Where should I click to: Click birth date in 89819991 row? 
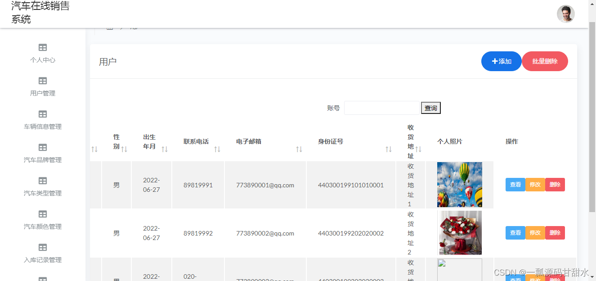click(x=152, y=185)
